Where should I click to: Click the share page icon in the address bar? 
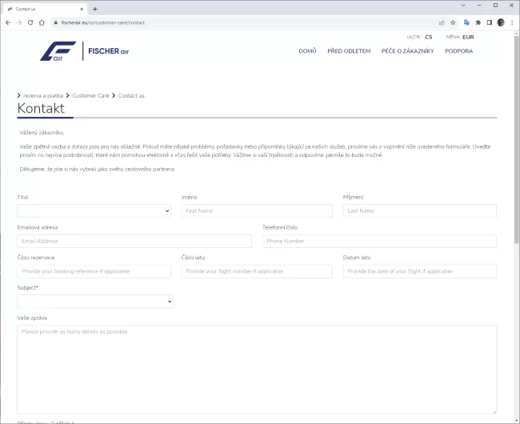(x=442, y=22)
